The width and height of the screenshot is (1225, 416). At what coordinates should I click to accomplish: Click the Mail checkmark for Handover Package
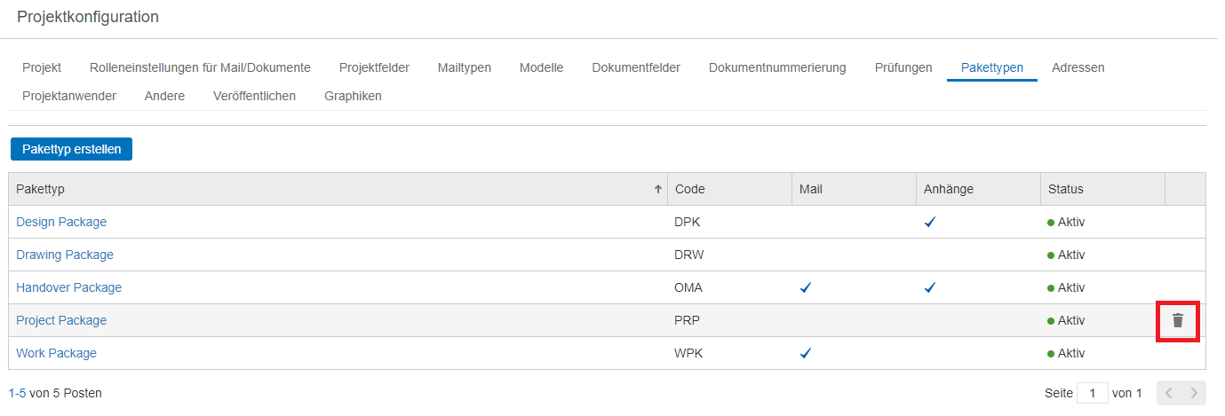pyautogui.click(x=806, y=287)
